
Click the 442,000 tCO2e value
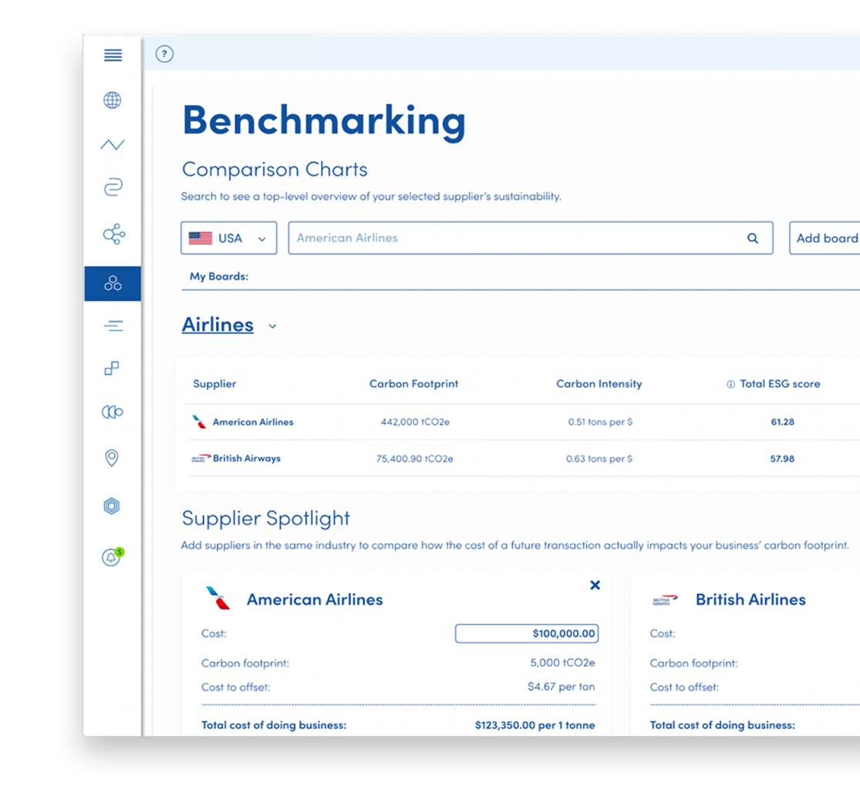tap(415, 422)
